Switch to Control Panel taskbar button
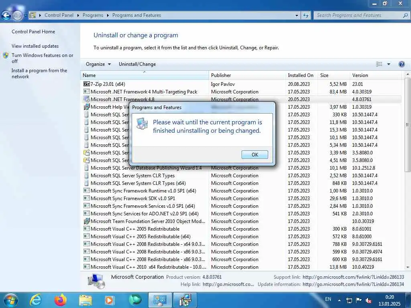 pyautogui.click(x=160, y=300)
